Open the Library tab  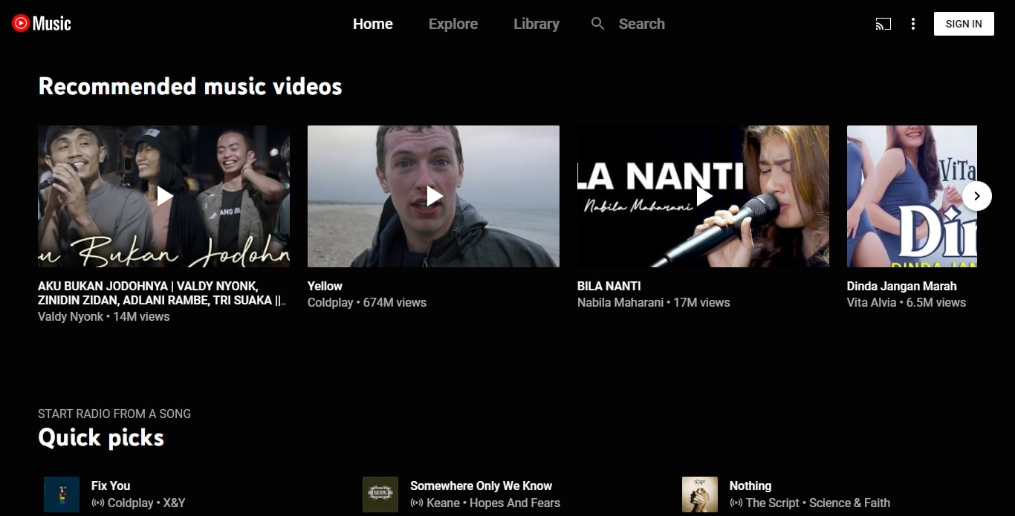point(536,23)
